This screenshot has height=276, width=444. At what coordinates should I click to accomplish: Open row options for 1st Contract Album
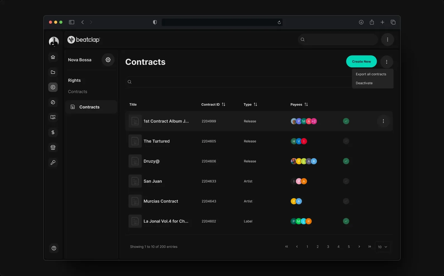pos(383,121)
